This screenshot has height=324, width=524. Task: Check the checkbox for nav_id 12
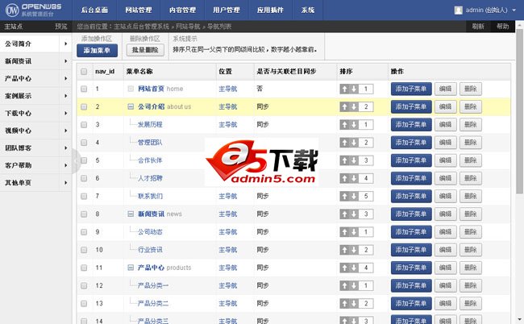click(84, 286)
